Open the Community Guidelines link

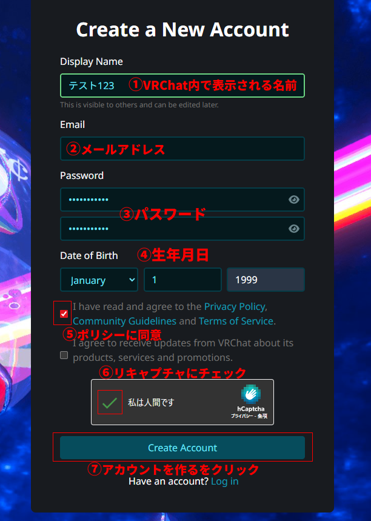(124, 321)
